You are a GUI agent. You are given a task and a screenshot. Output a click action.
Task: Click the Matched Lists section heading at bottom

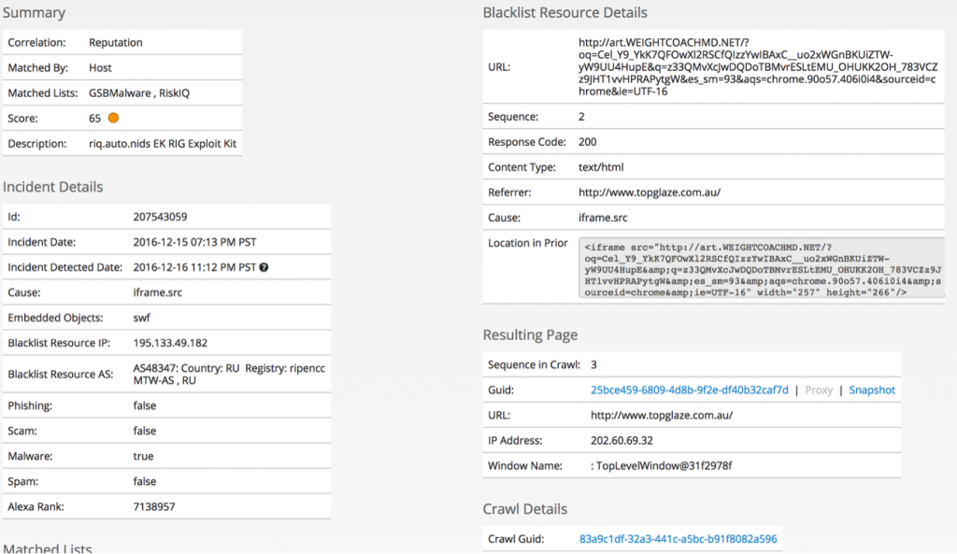coord(47,547)
